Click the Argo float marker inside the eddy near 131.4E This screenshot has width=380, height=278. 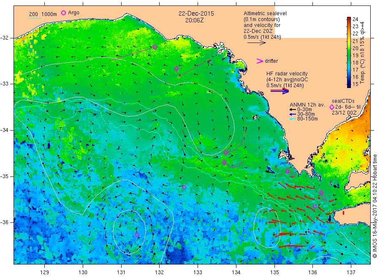tap(137, 235)
